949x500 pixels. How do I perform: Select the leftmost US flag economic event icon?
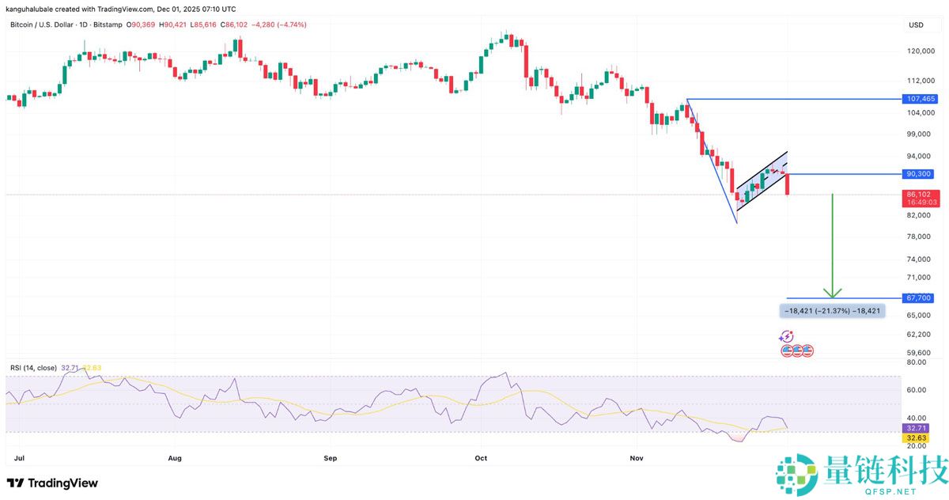point(786,350)
